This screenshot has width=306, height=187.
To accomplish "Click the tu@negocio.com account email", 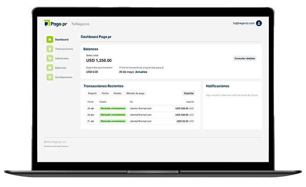I will tap(243, 23).
